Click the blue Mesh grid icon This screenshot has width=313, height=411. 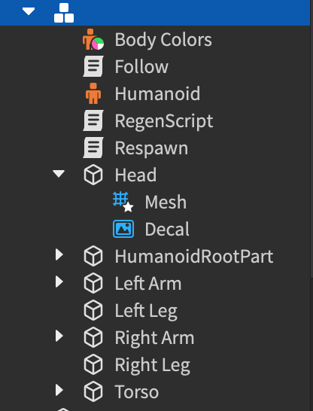(x=123, y=202)
